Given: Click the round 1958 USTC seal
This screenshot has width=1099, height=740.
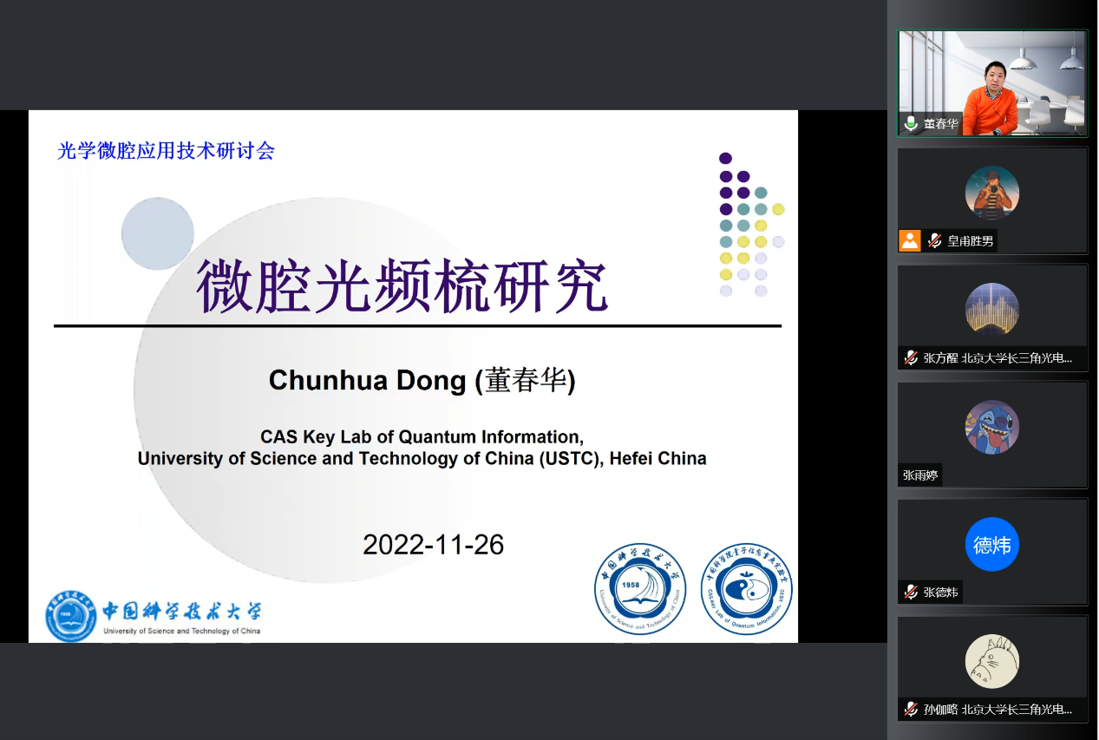Looking at the screenshot, I should [x=640, y=589].
